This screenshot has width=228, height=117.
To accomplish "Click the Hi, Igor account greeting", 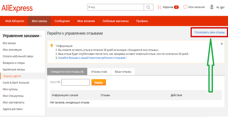I will pos(220,7).
